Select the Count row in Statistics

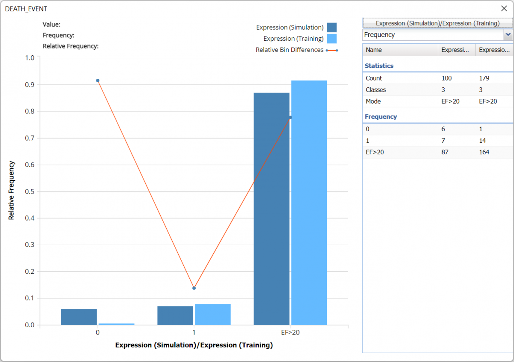[x=437, y=78]
